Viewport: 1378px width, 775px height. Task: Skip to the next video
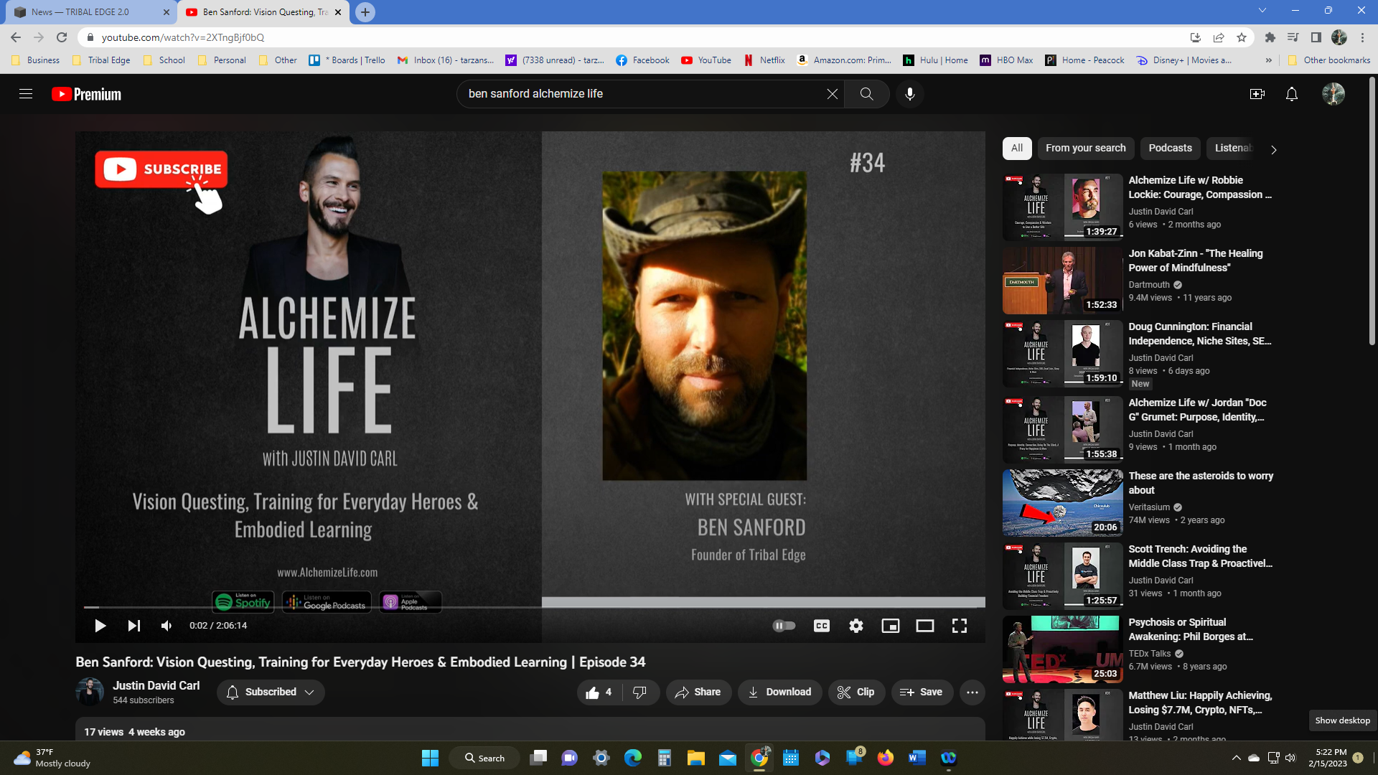pyautogui.click(x=133, y=626)
